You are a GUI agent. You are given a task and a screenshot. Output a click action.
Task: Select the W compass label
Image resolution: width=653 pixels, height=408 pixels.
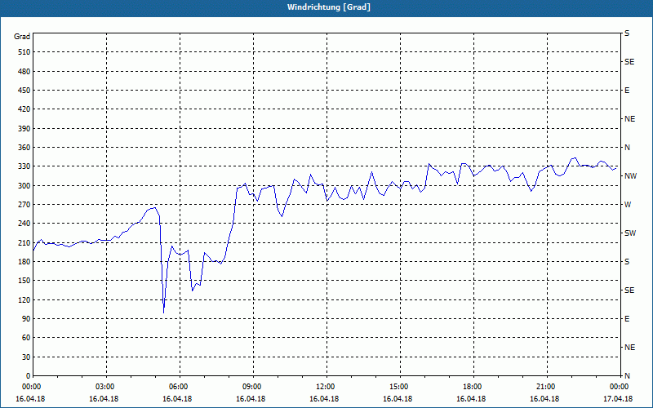[x=628, y=205]
